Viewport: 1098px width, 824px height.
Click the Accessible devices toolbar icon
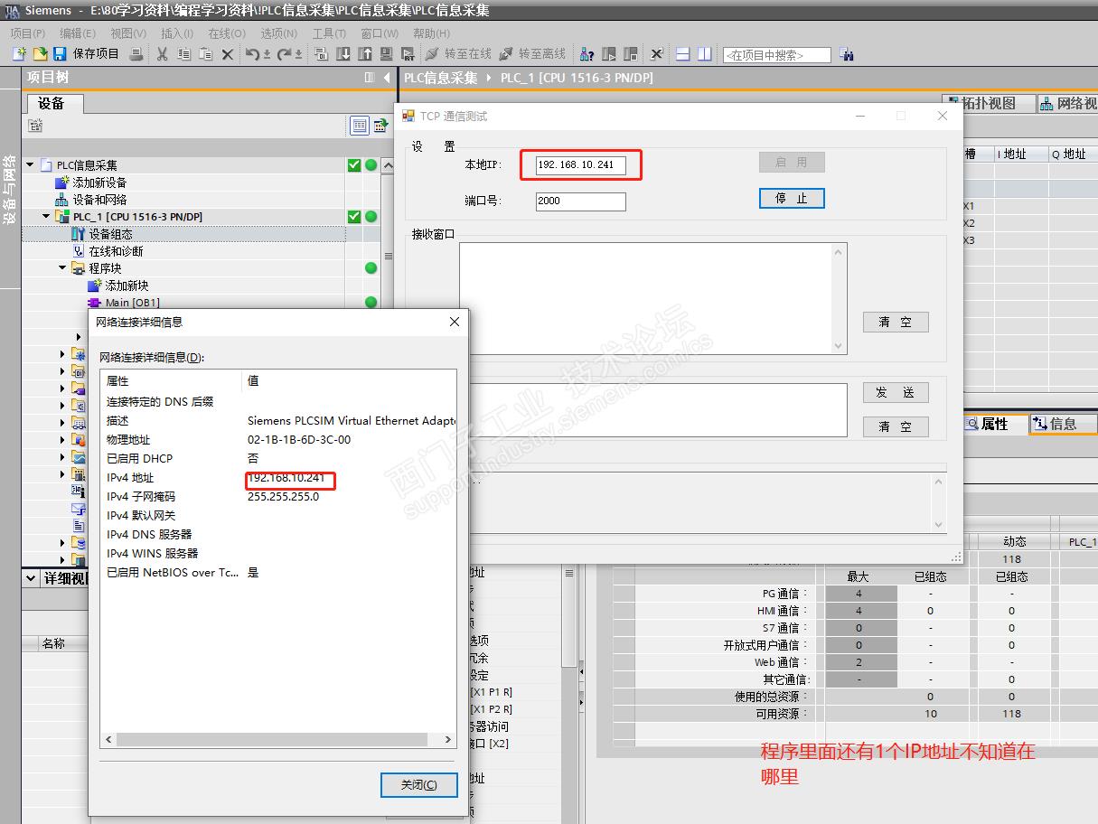point(587,54)
